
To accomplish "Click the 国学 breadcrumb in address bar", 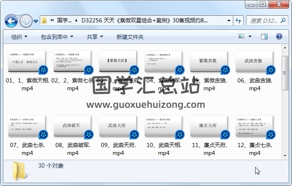I will pos(64,20).
